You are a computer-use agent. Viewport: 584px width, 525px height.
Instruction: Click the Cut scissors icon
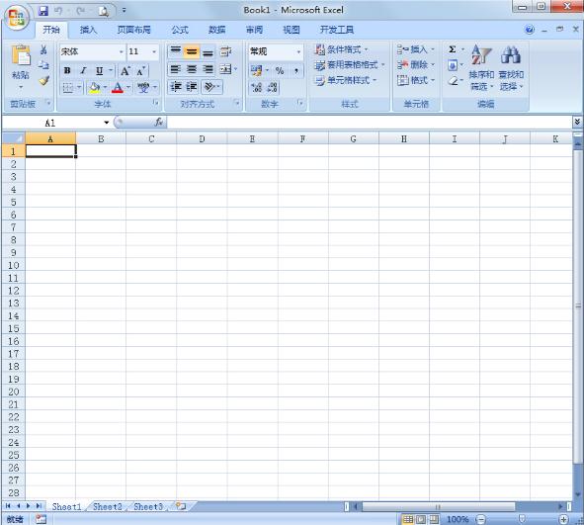[x=43, y=49]
